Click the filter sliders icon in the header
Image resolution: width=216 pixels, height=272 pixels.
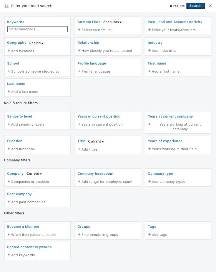click(x=7, y=6)
